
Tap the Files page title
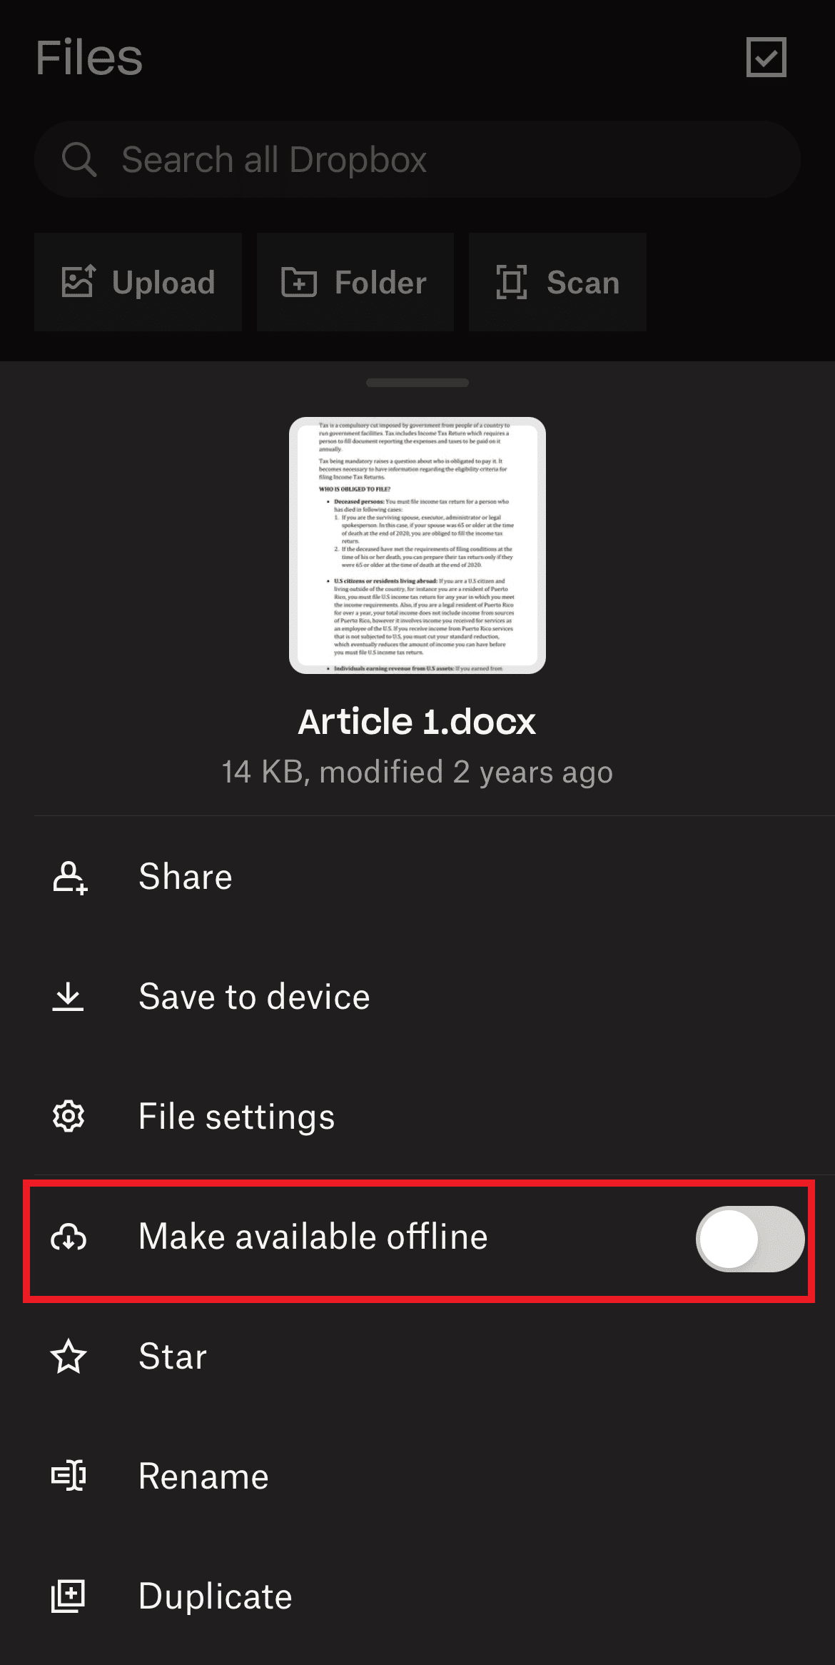(89, 58)
